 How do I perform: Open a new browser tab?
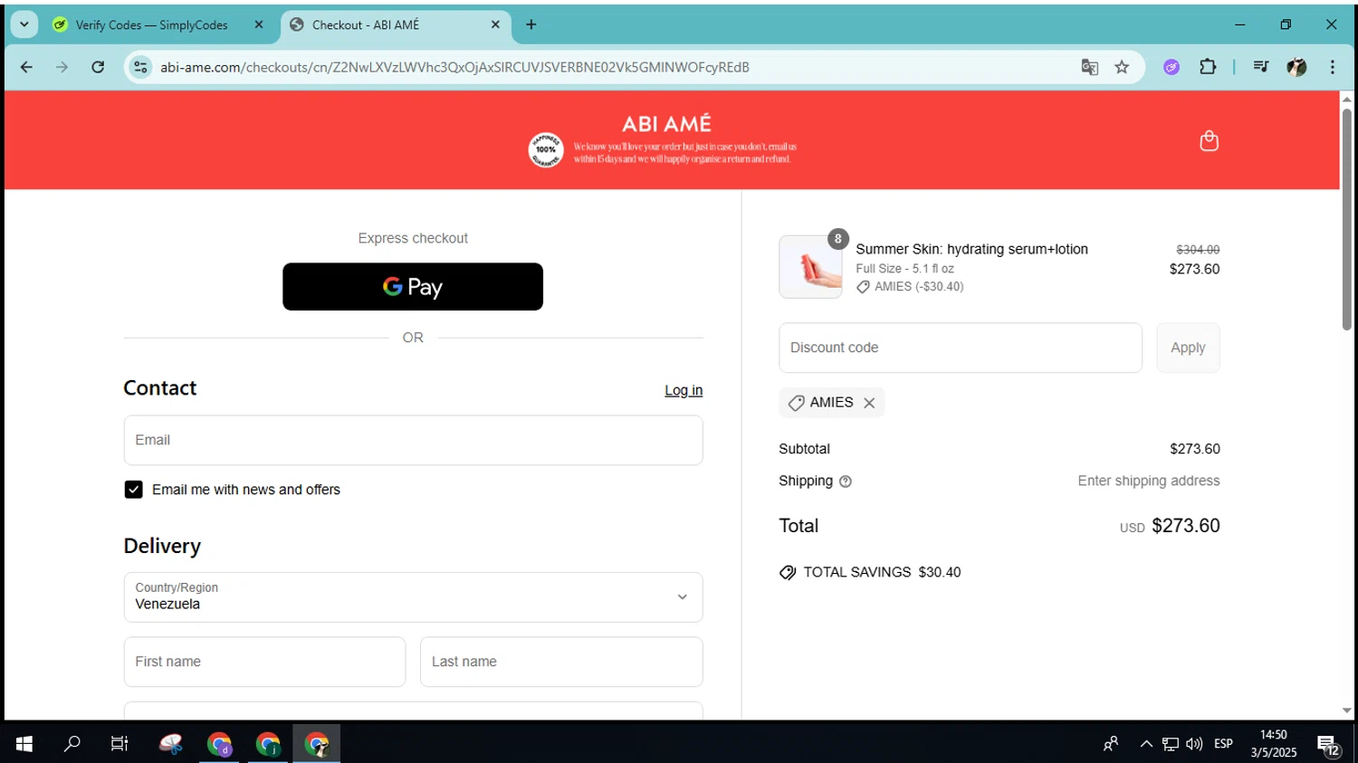coord(531,24)
